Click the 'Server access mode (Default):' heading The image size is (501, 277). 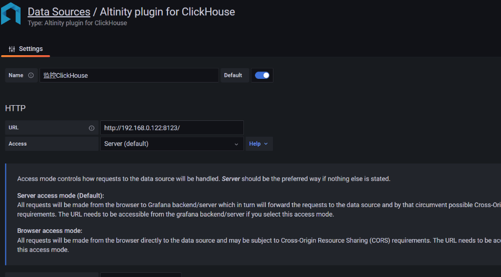[x=61, y=196]
